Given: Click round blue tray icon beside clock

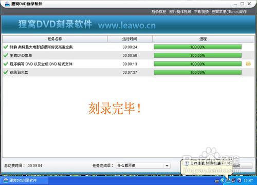Looking at the screenshot, I should (x=239, y=180).
